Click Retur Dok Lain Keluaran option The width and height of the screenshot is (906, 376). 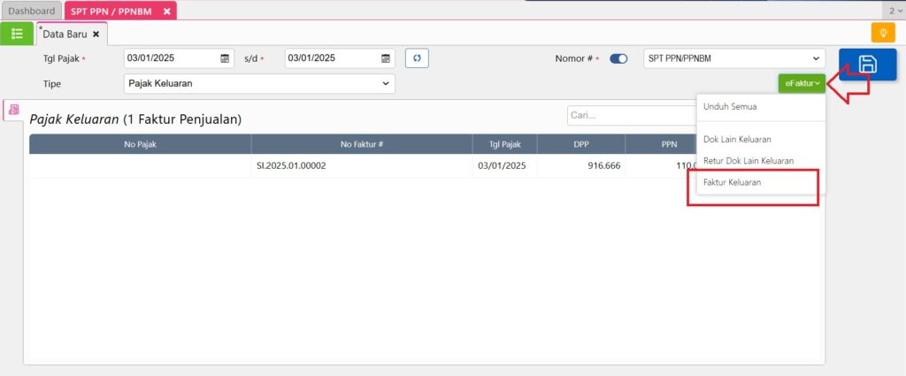748,161
